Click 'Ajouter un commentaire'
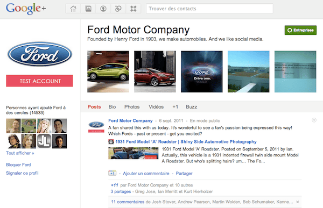This screenshot has height=208, width=323. [146, 174]
